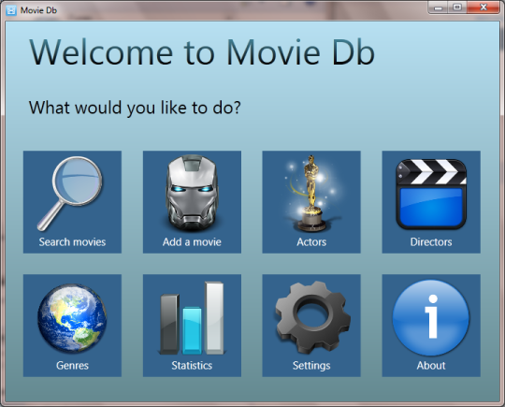Minimize the Movie Db window

438,7
